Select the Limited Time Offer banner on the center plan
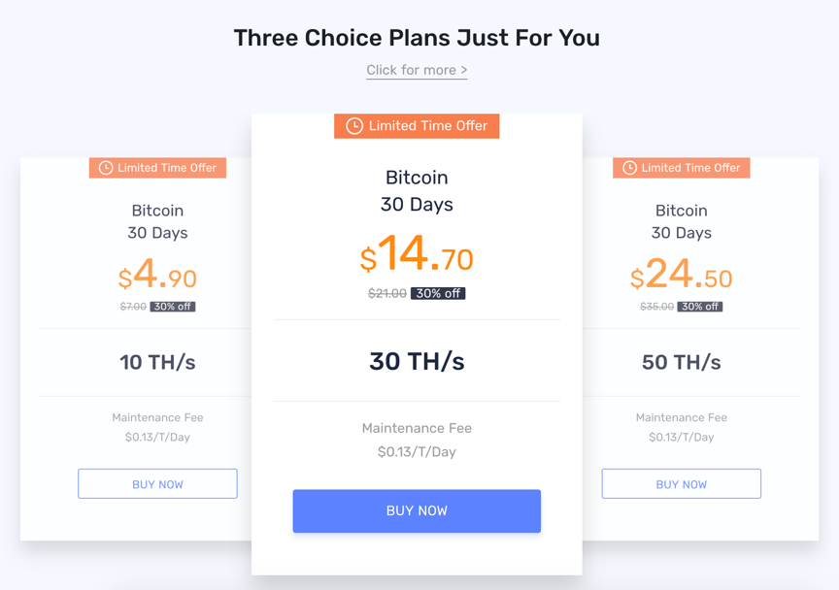 pos(417,126)
